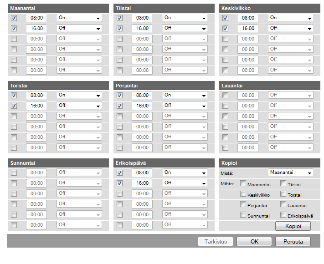This screenshot has height=264, width=324.
Task: Edit the Keskiviikko 08:00 time field
Action: click(248, 18)
